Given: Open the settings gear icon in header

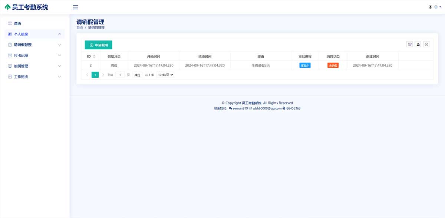Looking at the screenshot, I should point(436,7).
